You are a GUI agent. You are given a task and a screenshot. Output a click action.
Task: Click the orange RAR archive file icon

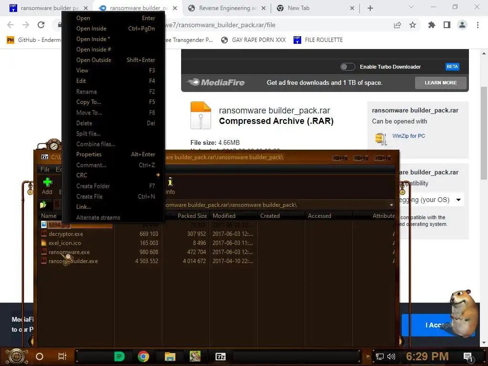click(x=201, y=115)
